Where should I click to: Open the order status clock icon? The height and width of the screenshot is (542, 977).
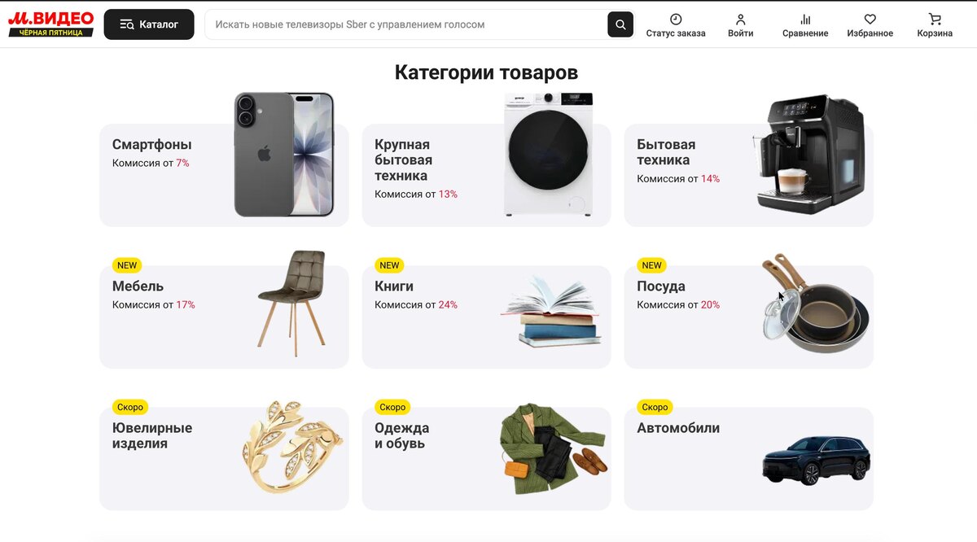point(676,19)
